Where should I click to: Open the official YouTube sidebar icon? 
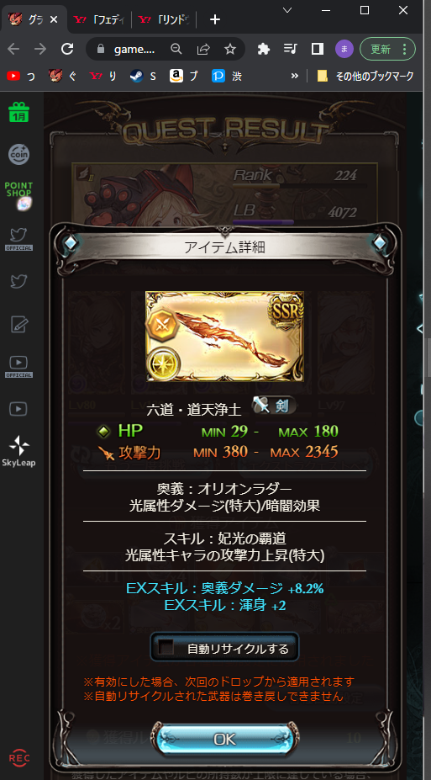18,367
